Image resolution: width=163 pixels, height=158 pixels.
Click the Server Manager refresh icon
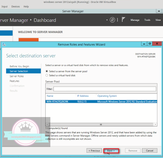click(112, 20)
